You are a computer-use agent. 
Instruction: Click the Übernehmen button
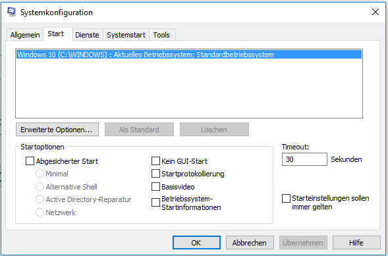coord(303,243)
